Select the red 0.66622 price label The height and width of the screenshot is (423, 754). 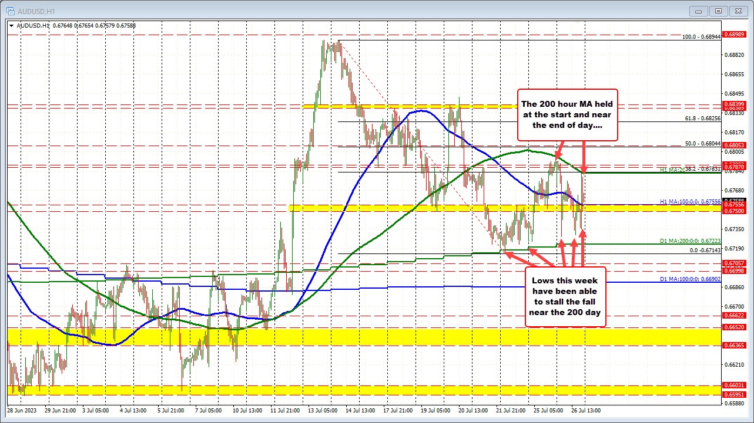(735, 314)
